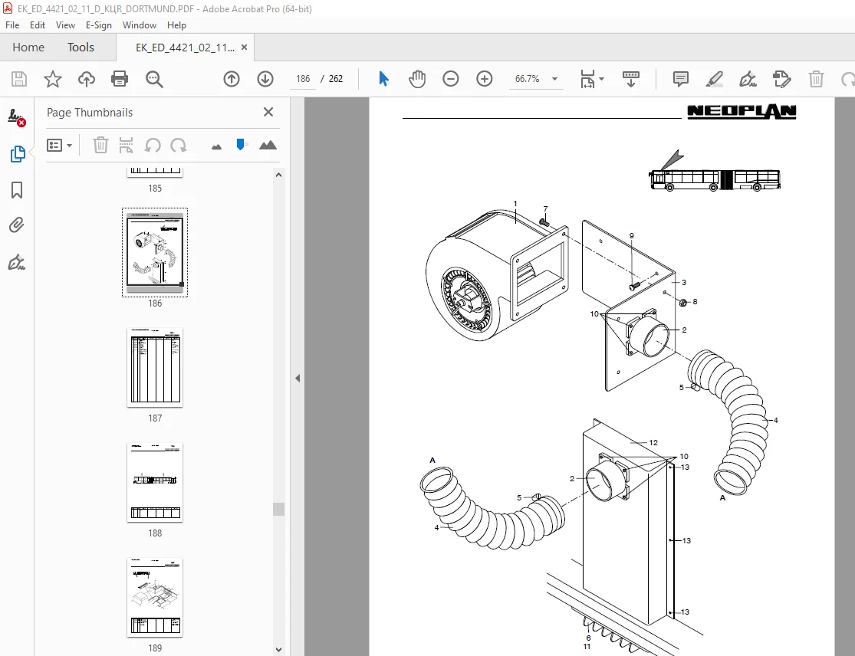855x656 pixels.
Task: Switch to the Home tab
Action: tap(28, 48)
